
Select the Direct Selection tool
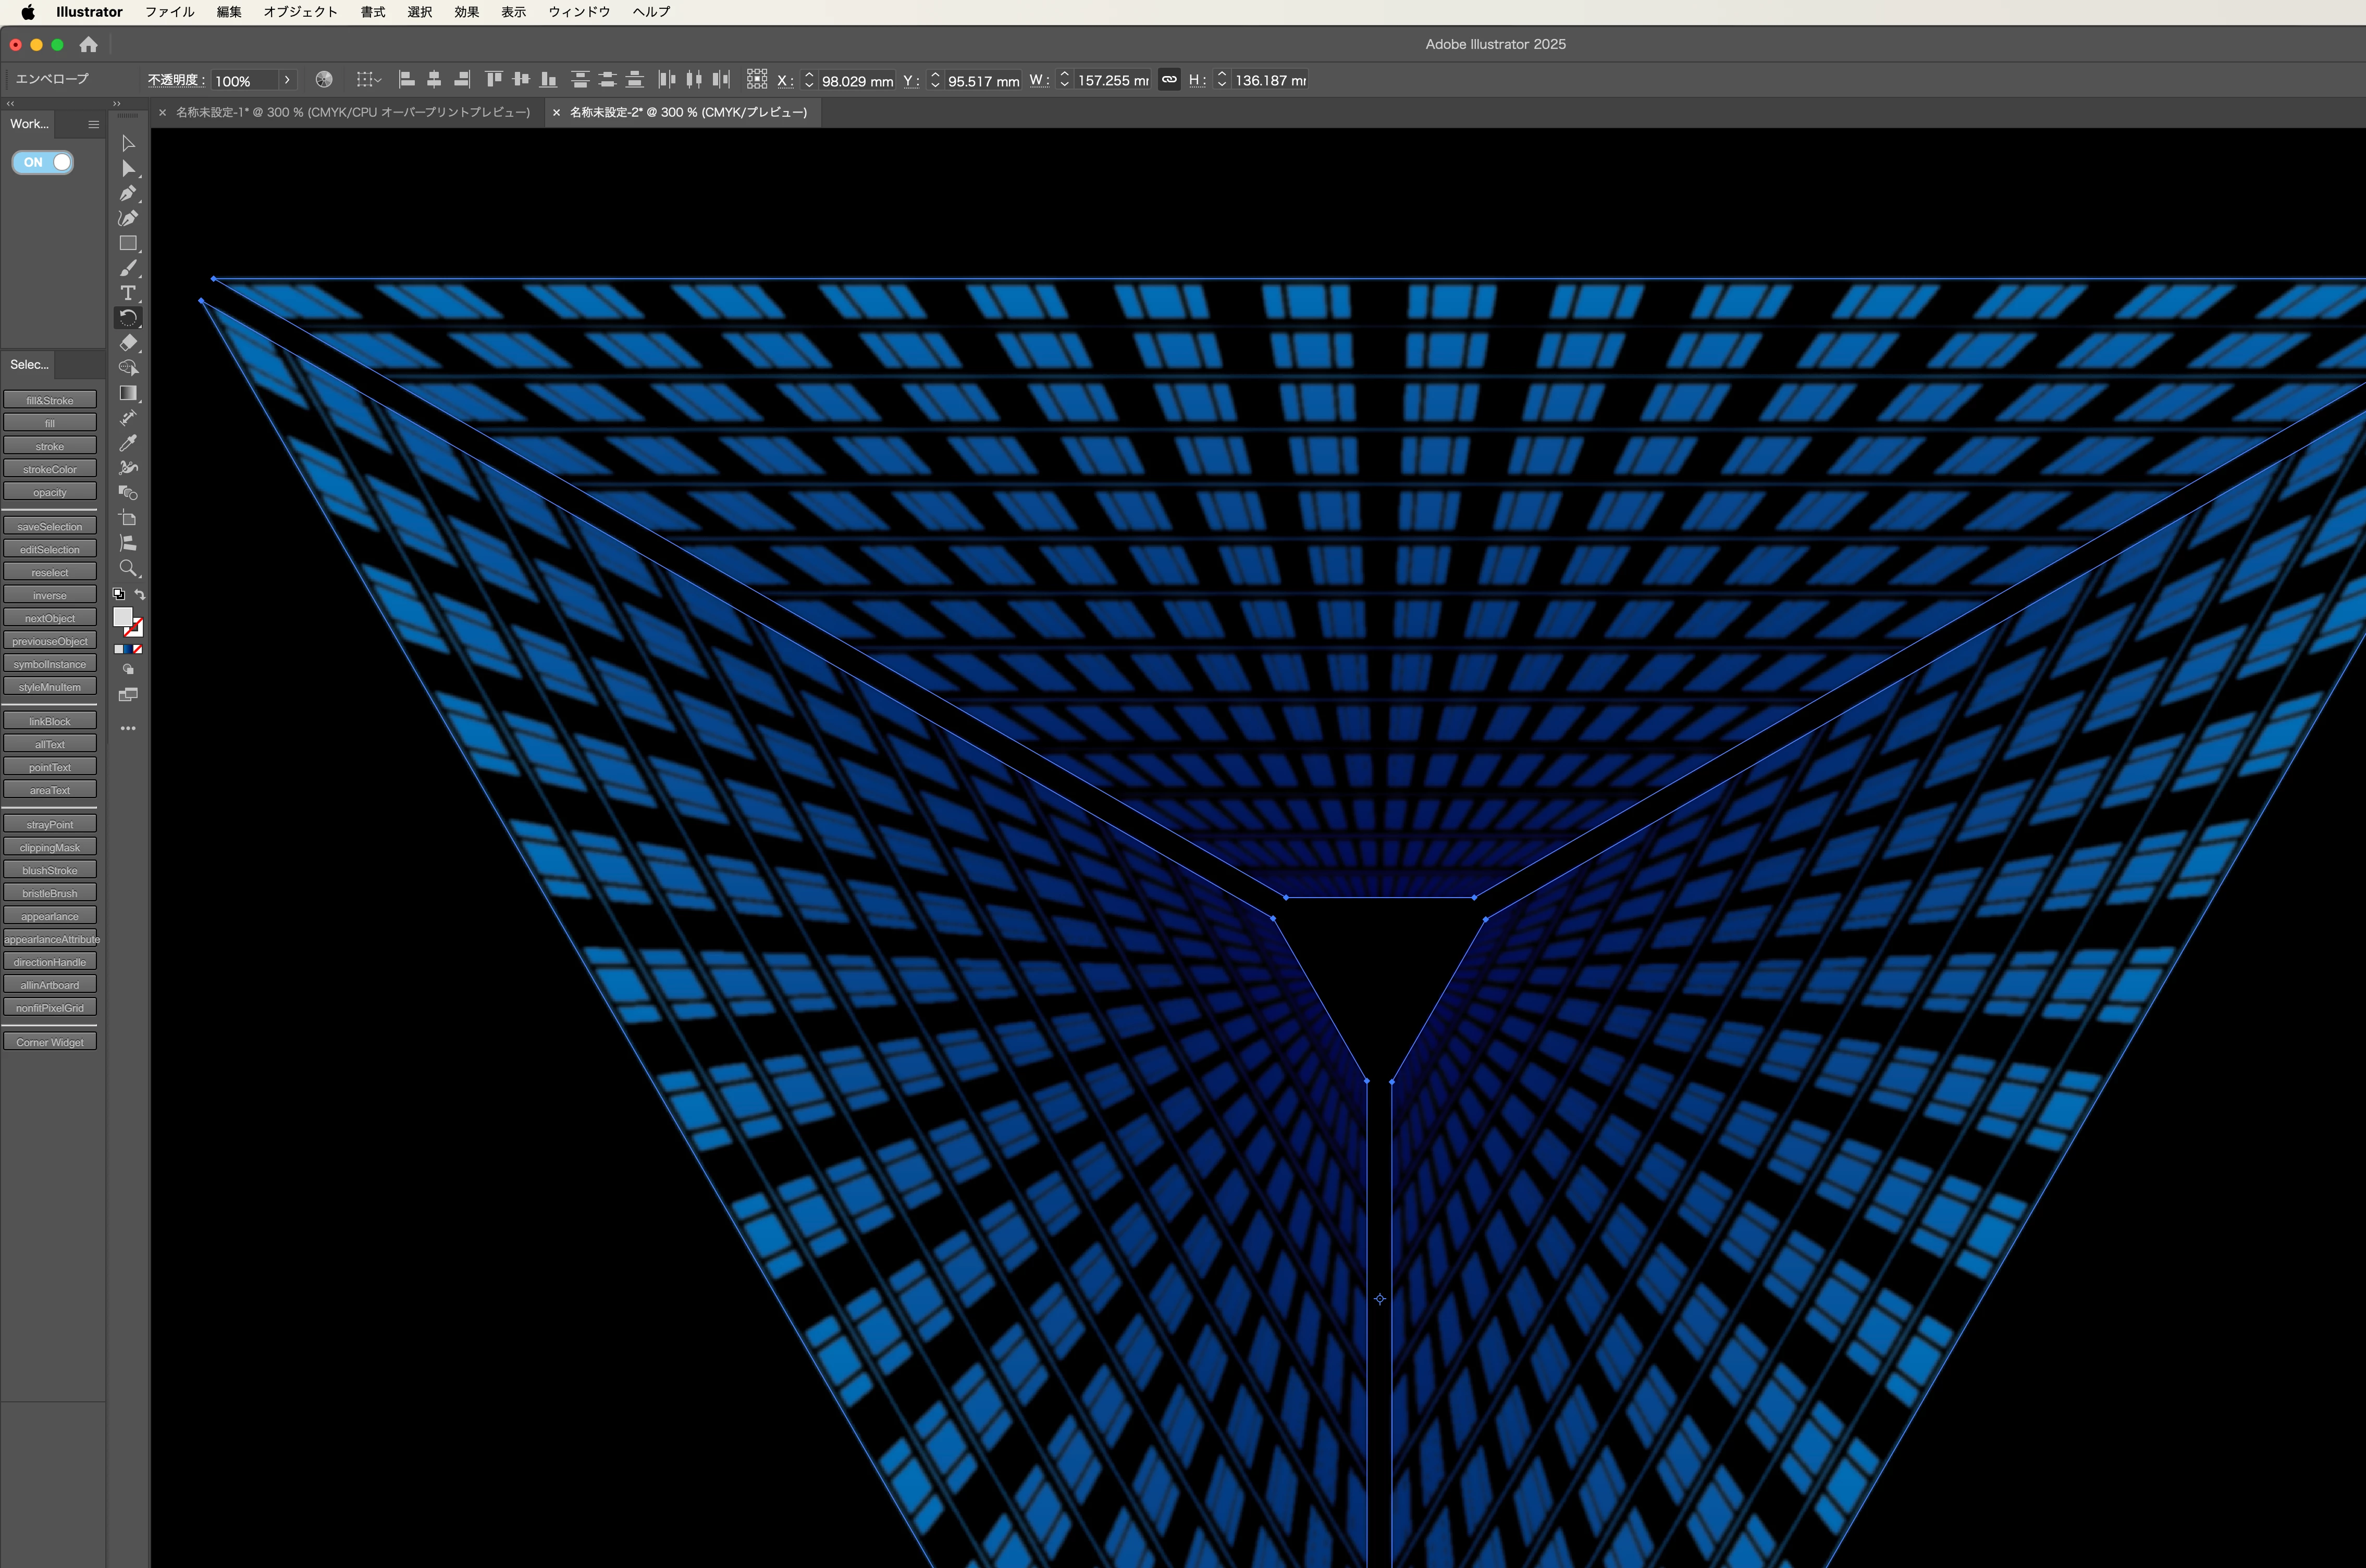128,168
